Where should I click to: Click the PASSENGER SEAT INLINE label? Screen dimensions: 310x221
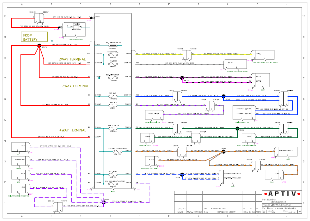pyautogui.click(x=150, y=169)
